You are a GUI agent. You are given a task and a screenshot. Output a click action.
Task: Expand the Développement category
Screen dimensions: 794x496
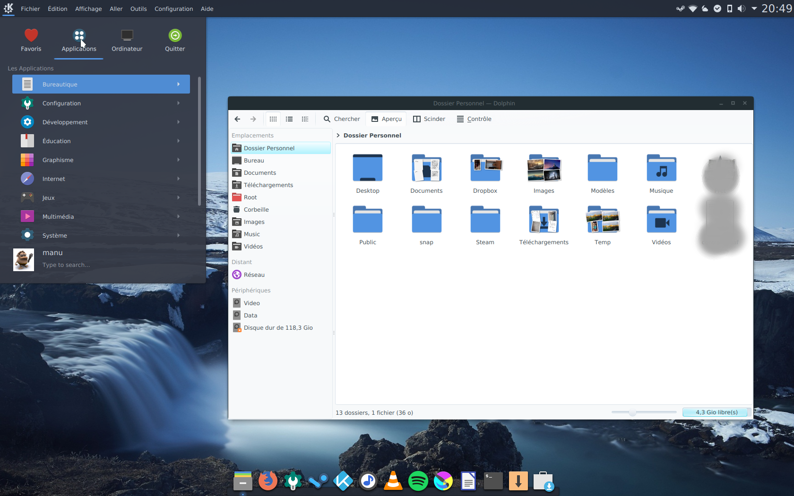(101, 122)
